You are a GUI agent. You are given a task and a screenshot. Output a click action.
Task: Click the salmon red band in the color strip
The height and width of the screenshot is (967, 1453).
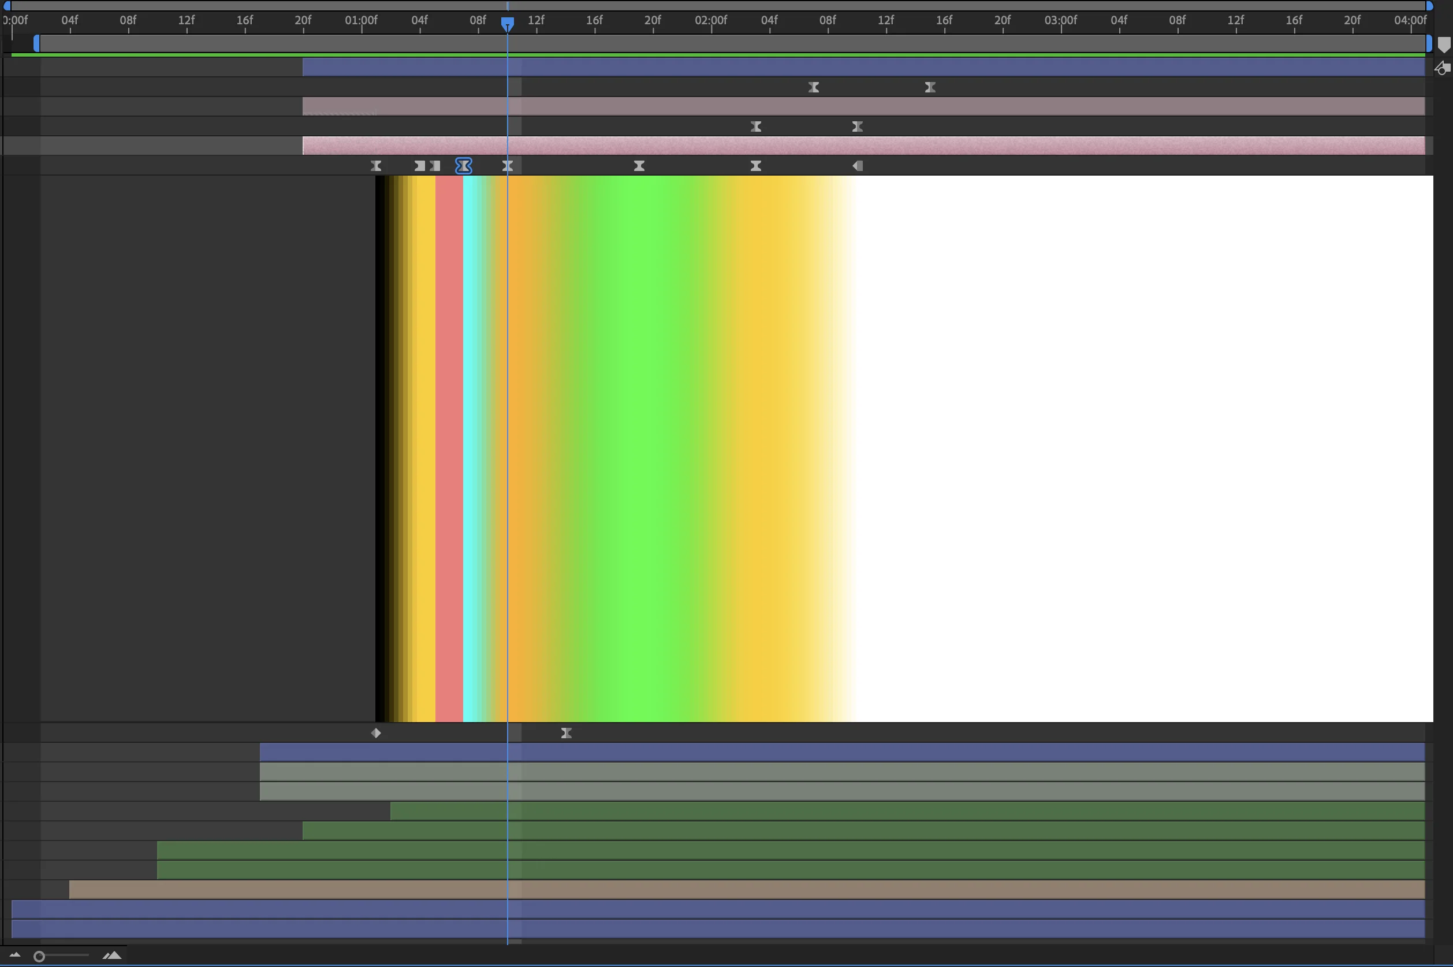[x=449, y=448]
